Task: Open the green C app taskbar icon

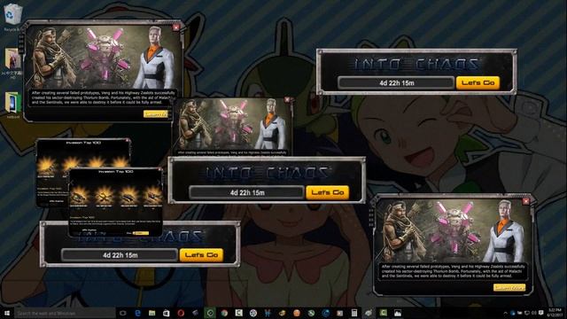Action: click(x=384, y=313)
